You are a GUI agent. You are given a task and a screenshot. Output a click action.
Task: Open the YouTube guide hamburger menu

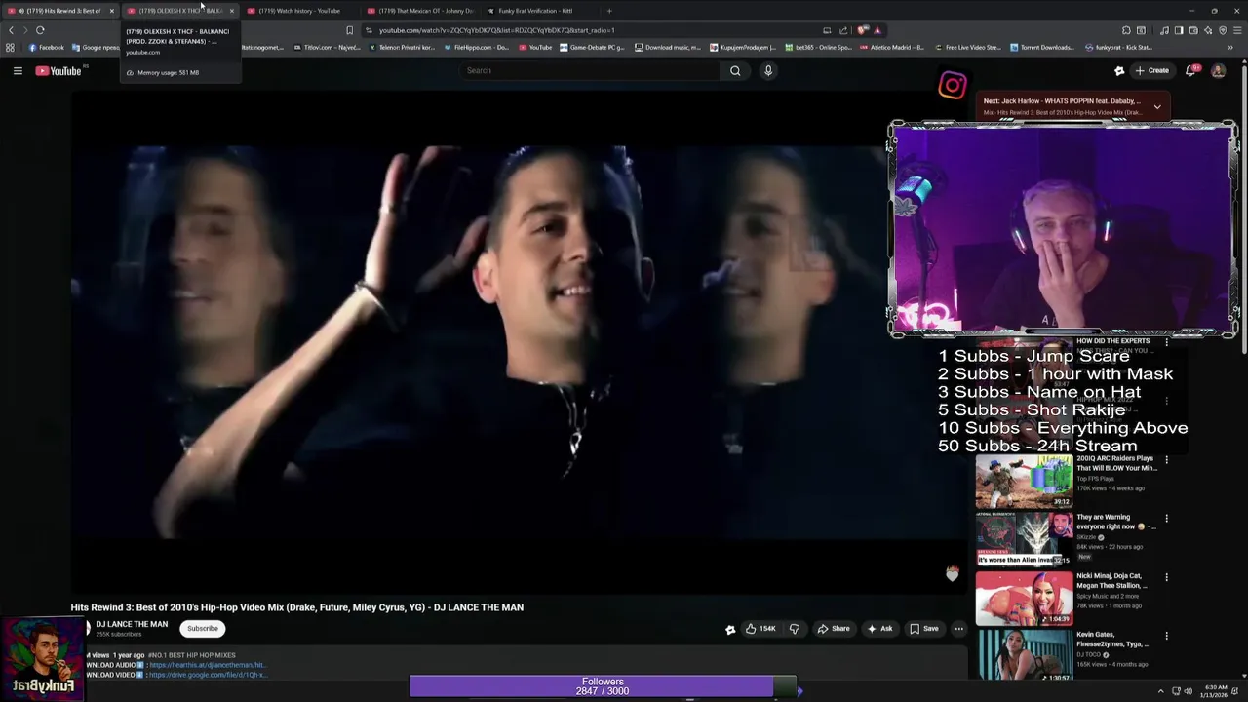click(18, 70)
